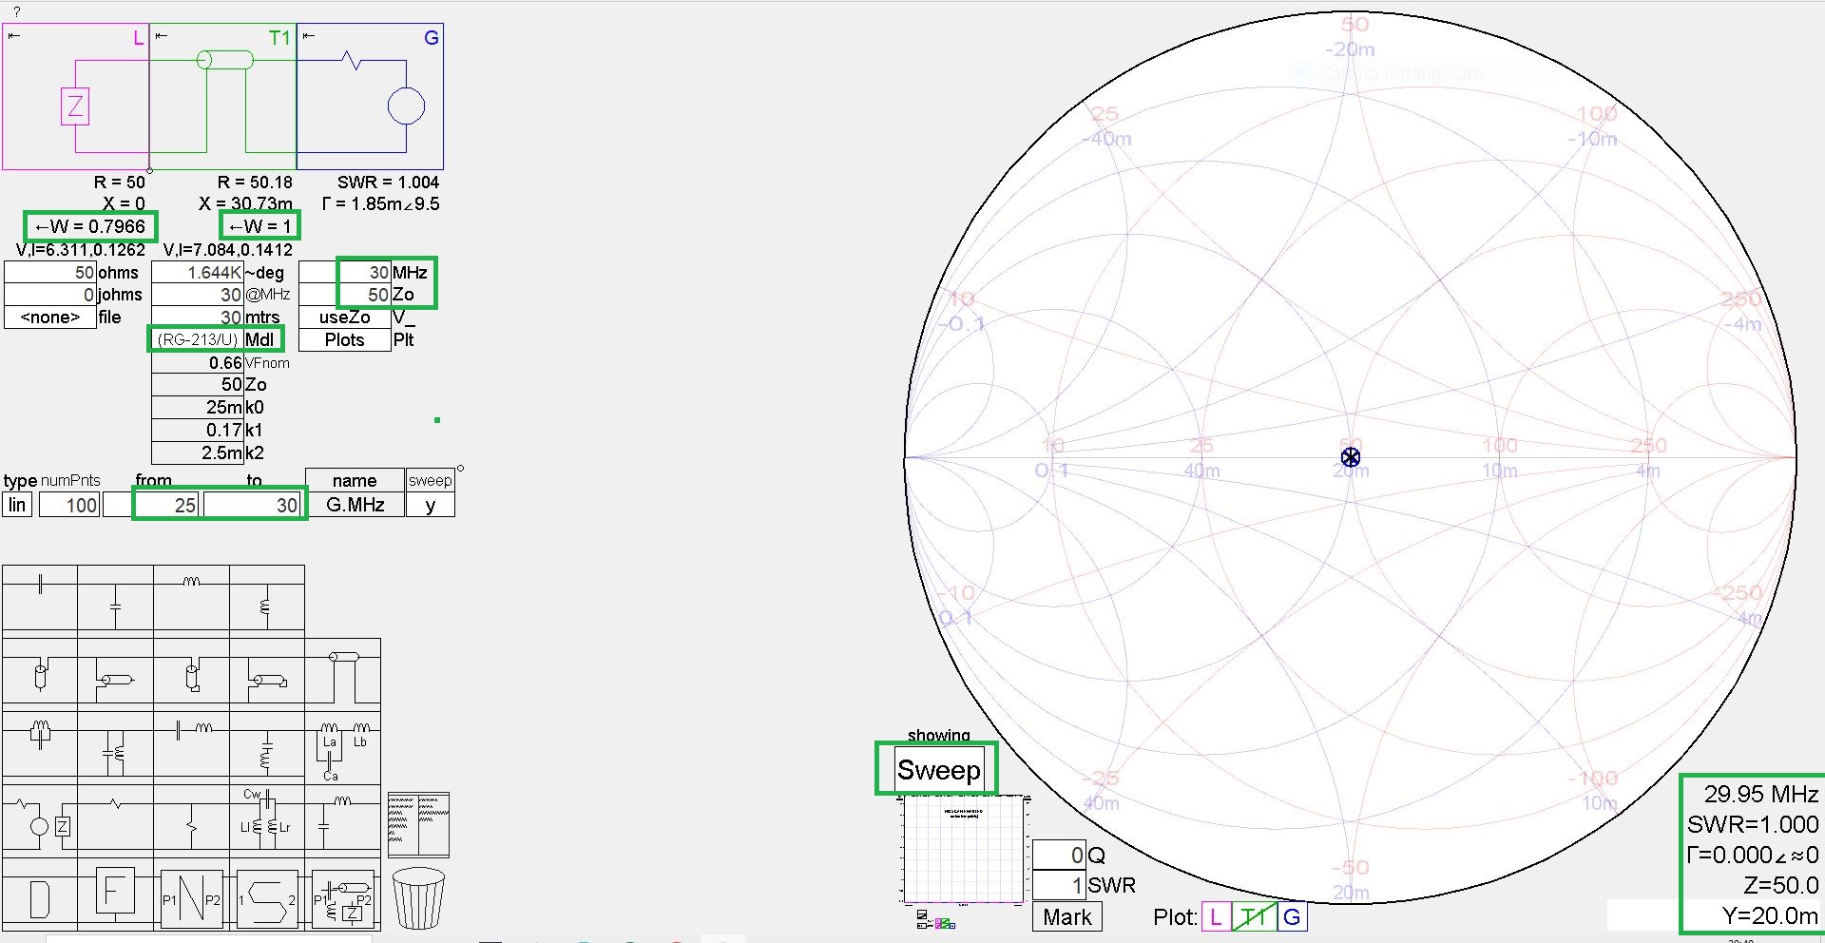This screenshot has width=1825, height=943.
Task: Select the shunt parallel LC tank component
Action: [x=115, y=747]
